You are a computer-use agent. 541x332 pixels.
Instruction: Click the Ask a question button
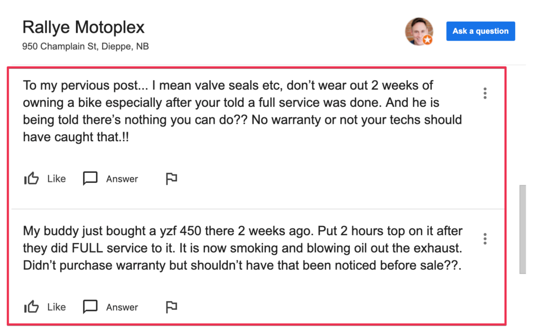coord(480,31)
